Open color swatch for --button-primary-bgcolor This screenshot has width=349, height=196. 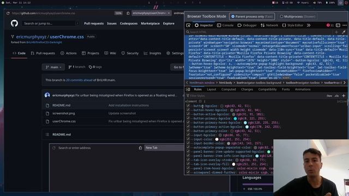coord(235,119)
